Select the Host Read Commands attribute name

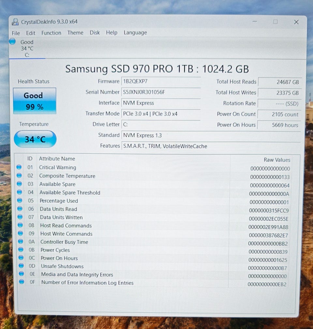tap(66, 226)
